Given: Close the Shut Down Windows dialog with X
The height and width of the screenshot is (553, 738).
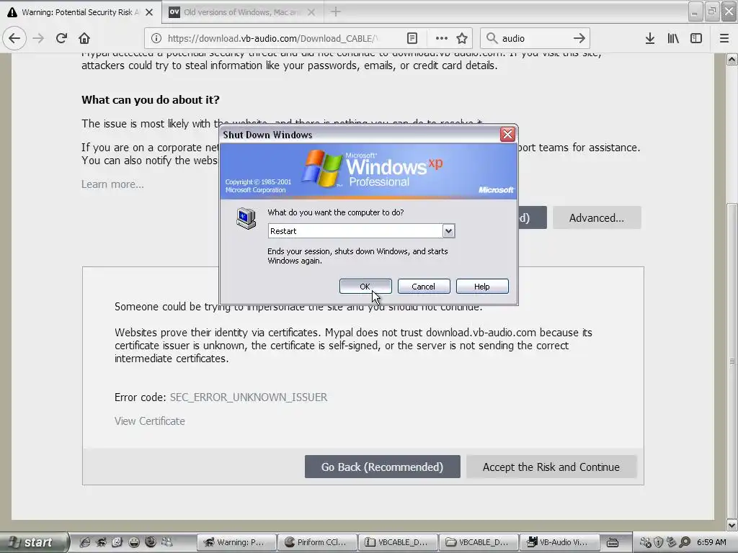Looking at the screenshot, I should pos(507,135).
